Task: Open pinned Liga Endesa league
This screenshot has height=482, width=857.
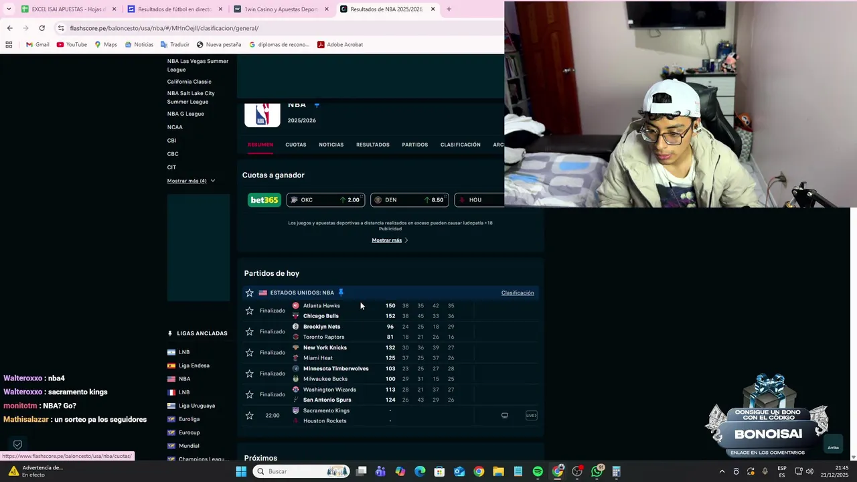Action: click(194, 366)
